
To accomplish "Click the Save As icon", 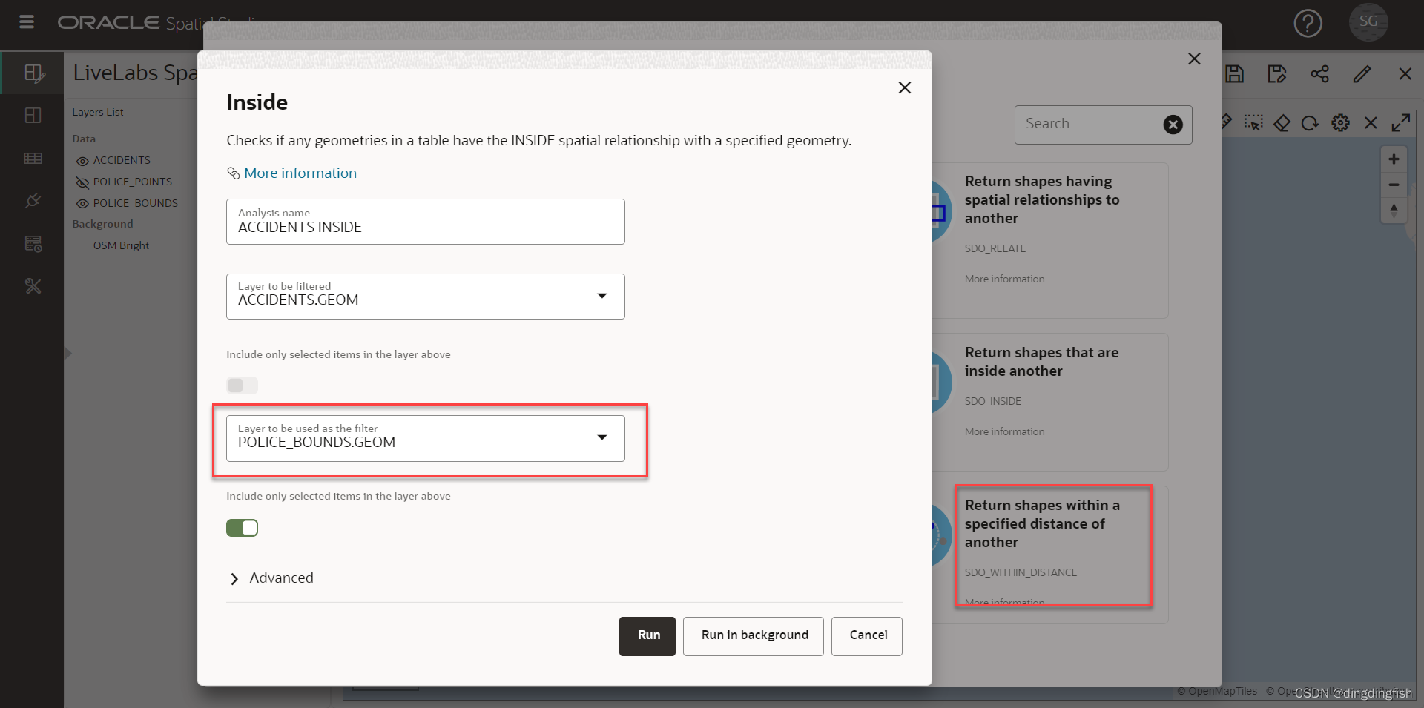I will point(1276,74).
